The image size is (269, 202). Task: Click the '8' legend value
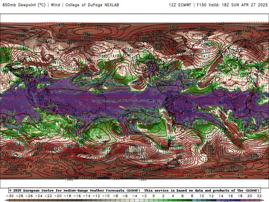(x=192, y=196)
